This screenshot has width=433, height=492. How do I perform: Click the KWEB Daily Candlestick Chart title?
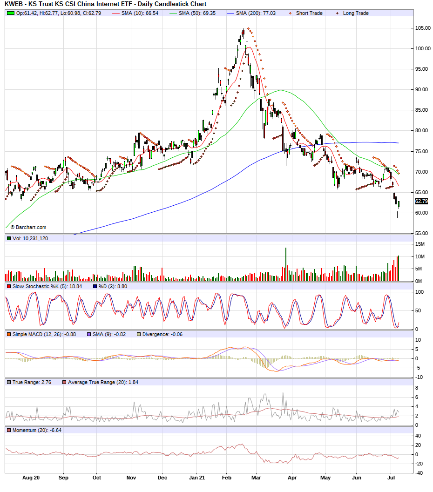pos(105,4)
